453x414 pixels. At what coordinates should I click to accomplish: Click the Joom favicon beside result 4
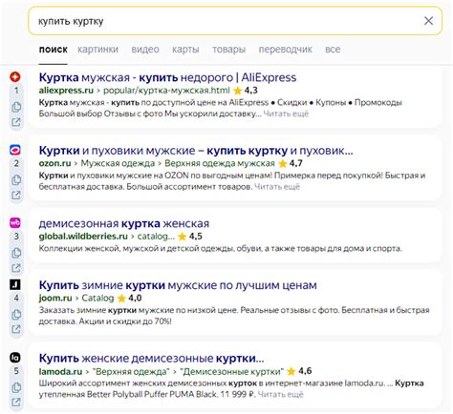pos(15,284)
